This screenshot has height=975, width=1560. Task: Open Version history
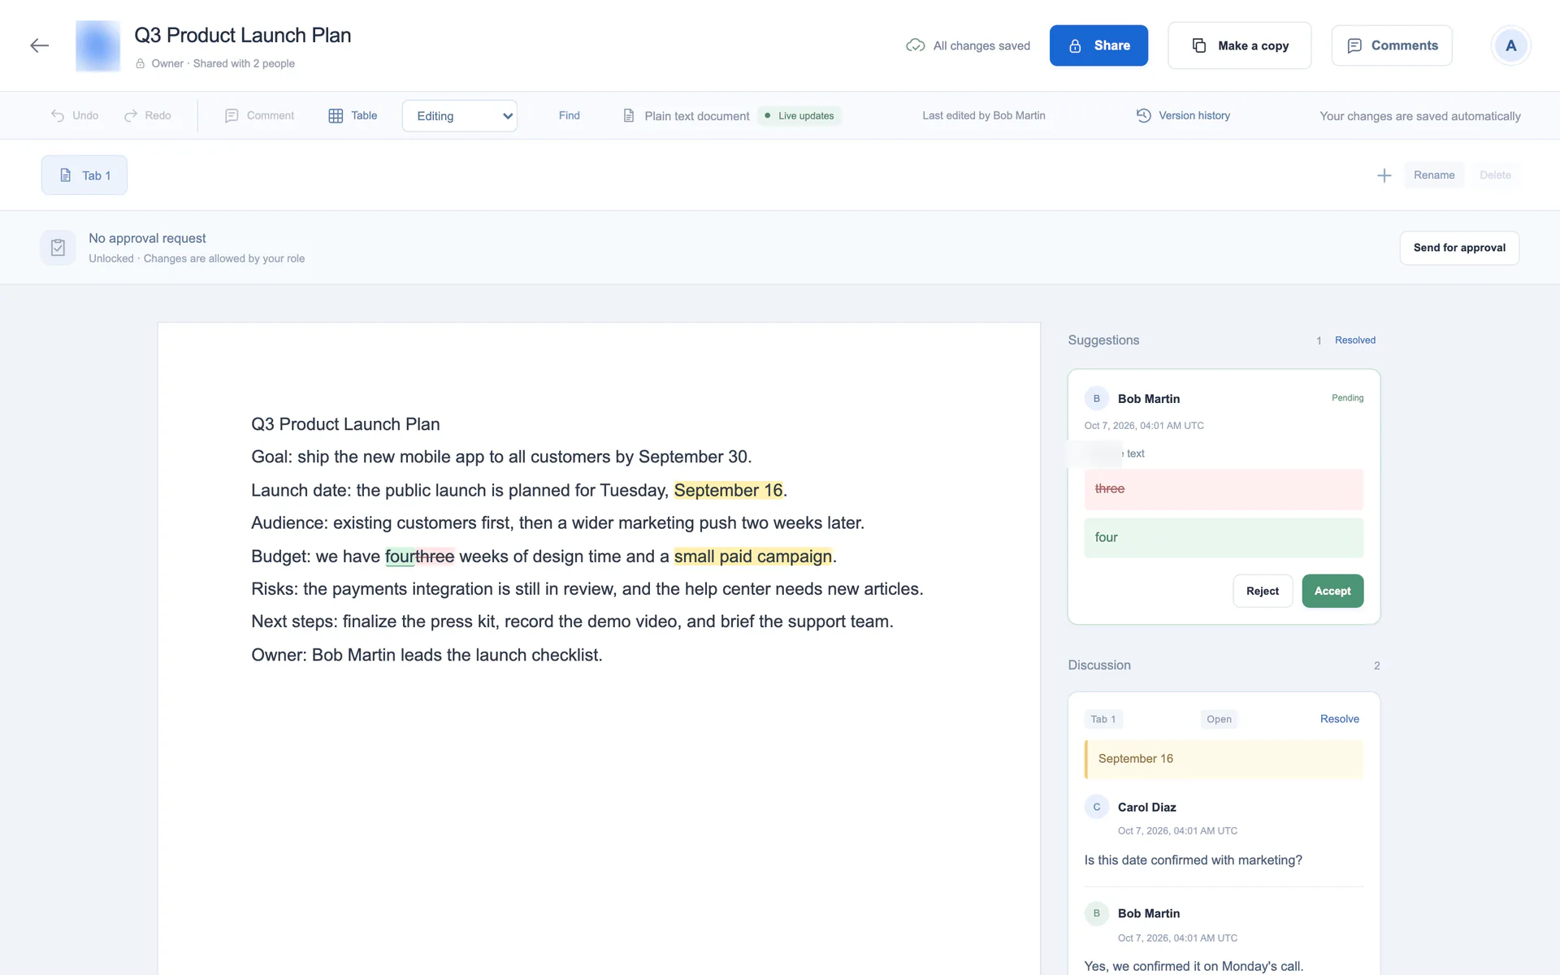(1183, 115)
